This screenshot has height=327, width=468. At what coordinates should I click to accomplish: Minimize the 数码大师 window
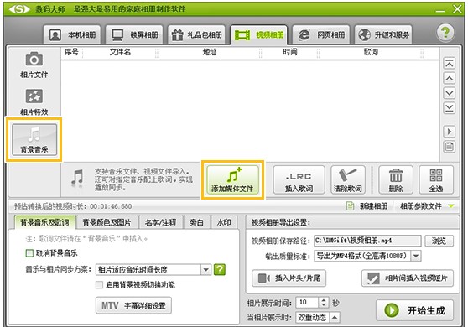pyautogui.click(x=440, y=10)
